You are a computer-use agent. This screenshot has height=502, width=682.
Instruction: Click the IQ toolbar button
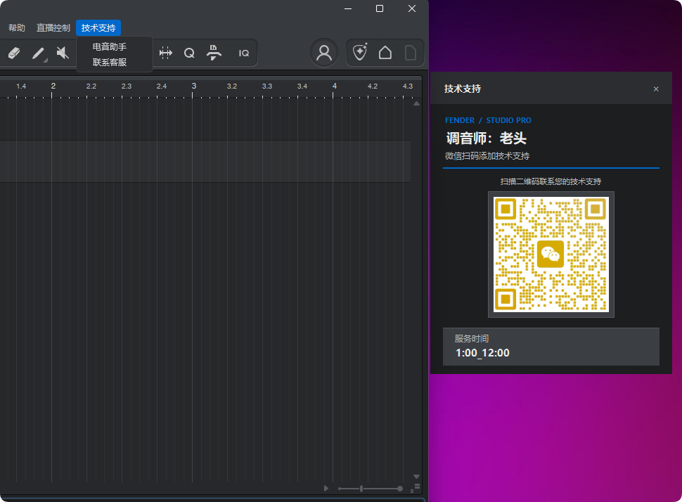[243, 53]
